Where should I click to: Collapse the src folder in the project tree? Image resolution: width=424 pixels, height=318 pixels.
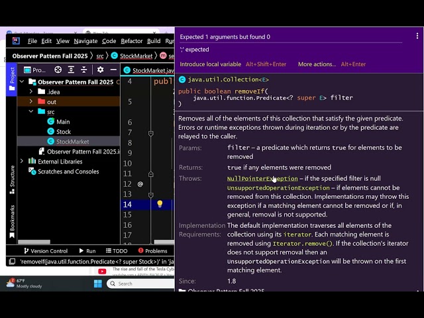31,112
